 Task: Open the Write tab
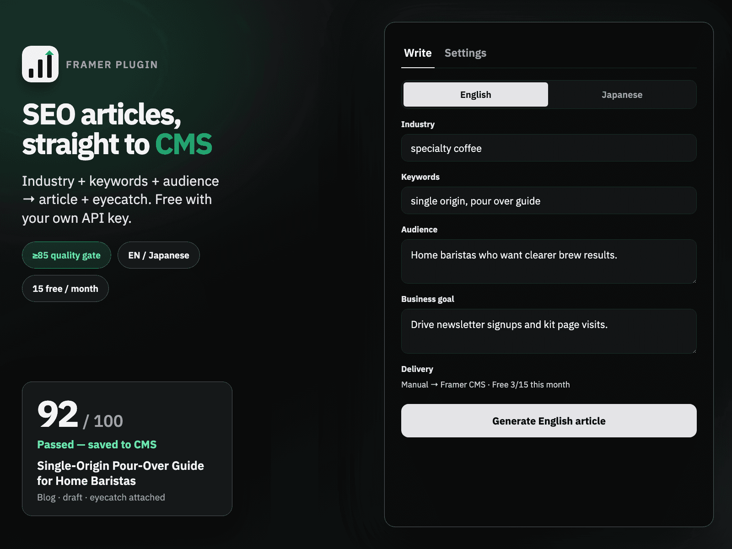pyautogui.click(x=418, y=53)
